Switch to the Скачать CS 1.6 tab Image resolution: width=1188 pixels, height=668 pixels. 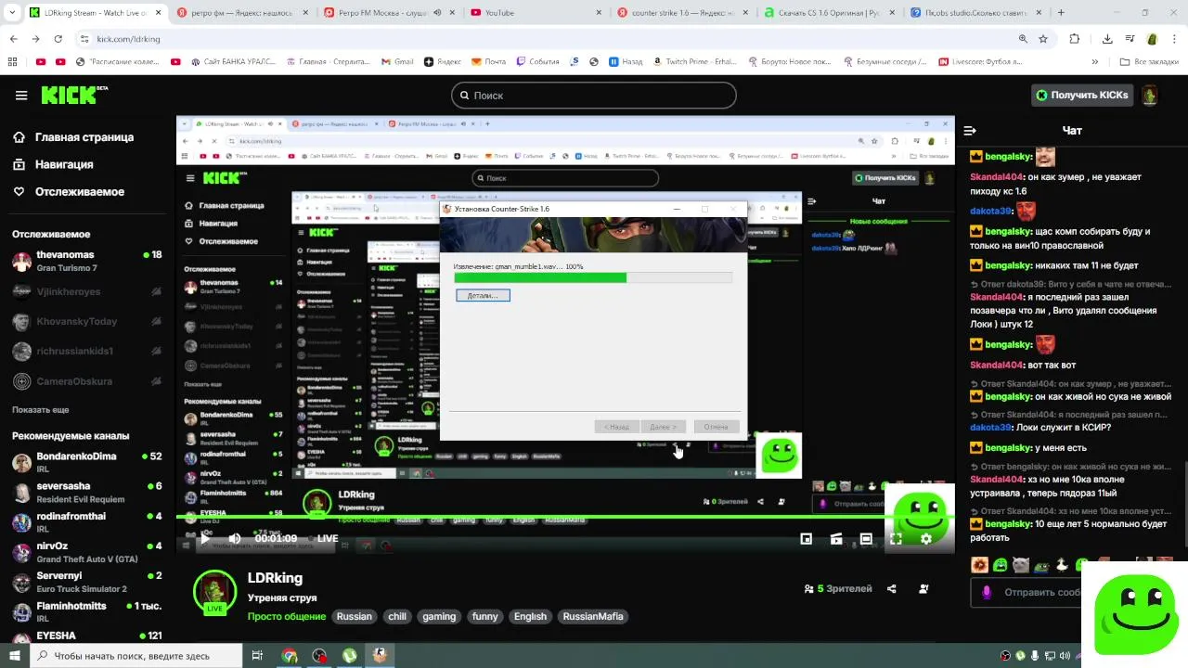829,13
